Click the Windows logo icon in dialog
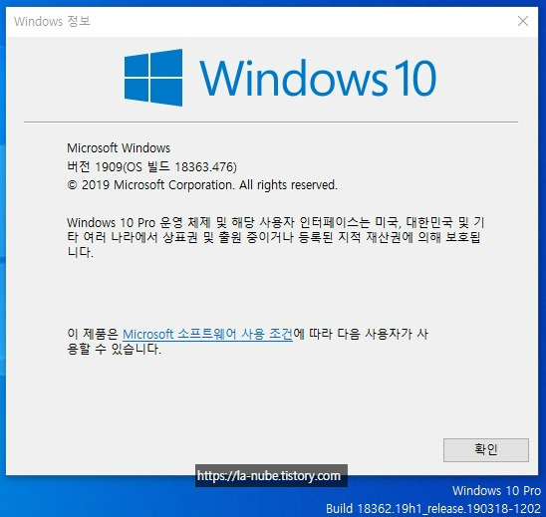546x517 pixels. click(x=153, y=78)
